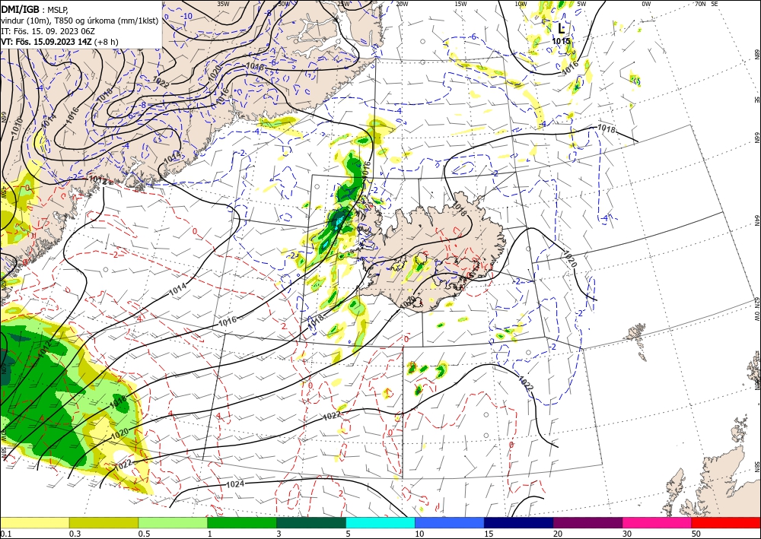Select the pink 30–50 legend swatch
The width and height of the screenshot is (761, 539).
click(658, 522)
